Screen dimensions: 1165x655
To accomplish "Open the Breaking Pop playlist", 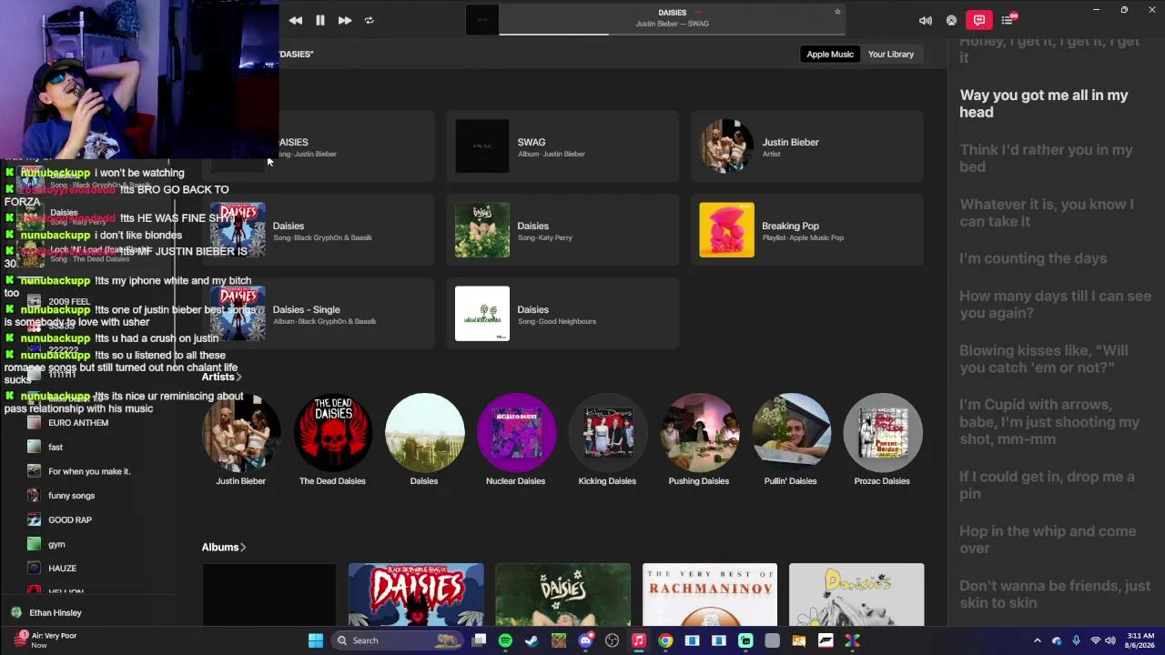I will [806, 230].
